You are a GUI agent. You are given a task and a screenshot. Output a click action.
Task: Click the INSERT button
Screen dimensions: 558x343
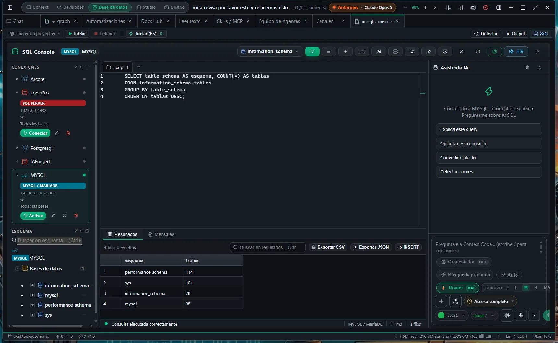(x=408, y=247)
